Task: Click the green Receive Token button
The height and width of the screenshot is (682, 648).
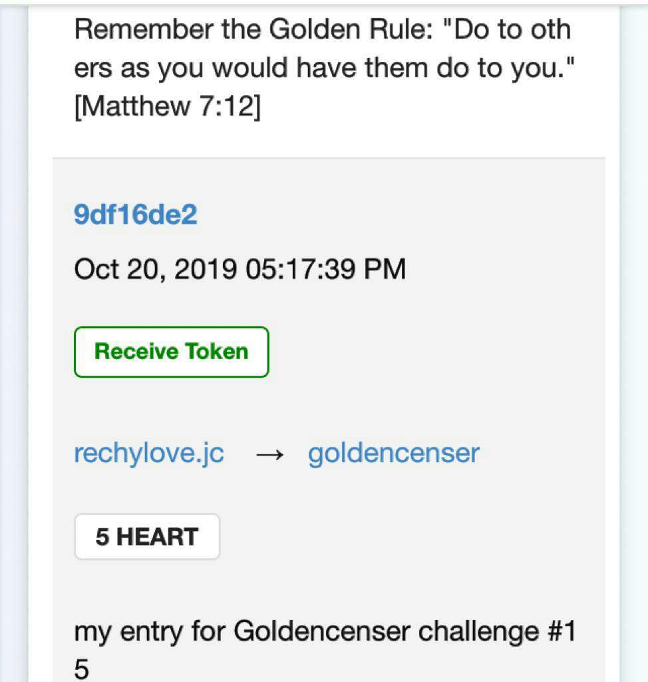Action: (x=171, y=352)
